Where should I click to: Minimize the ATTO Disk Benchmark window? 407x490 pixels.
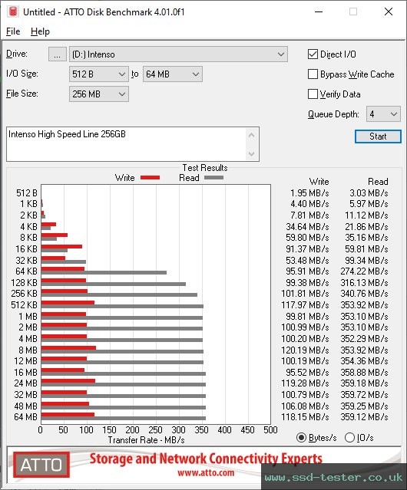[x=319, y=12]
